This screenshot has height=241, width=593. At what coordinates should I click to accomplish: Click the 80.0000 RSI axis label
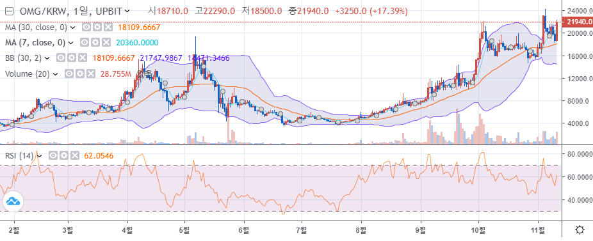pos(580,153)
